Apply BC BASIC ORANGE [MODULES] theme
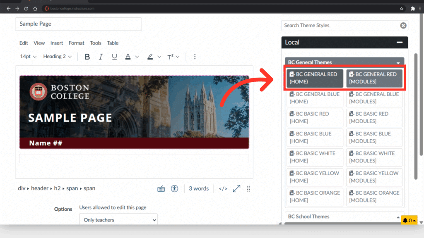 [374, 197]
